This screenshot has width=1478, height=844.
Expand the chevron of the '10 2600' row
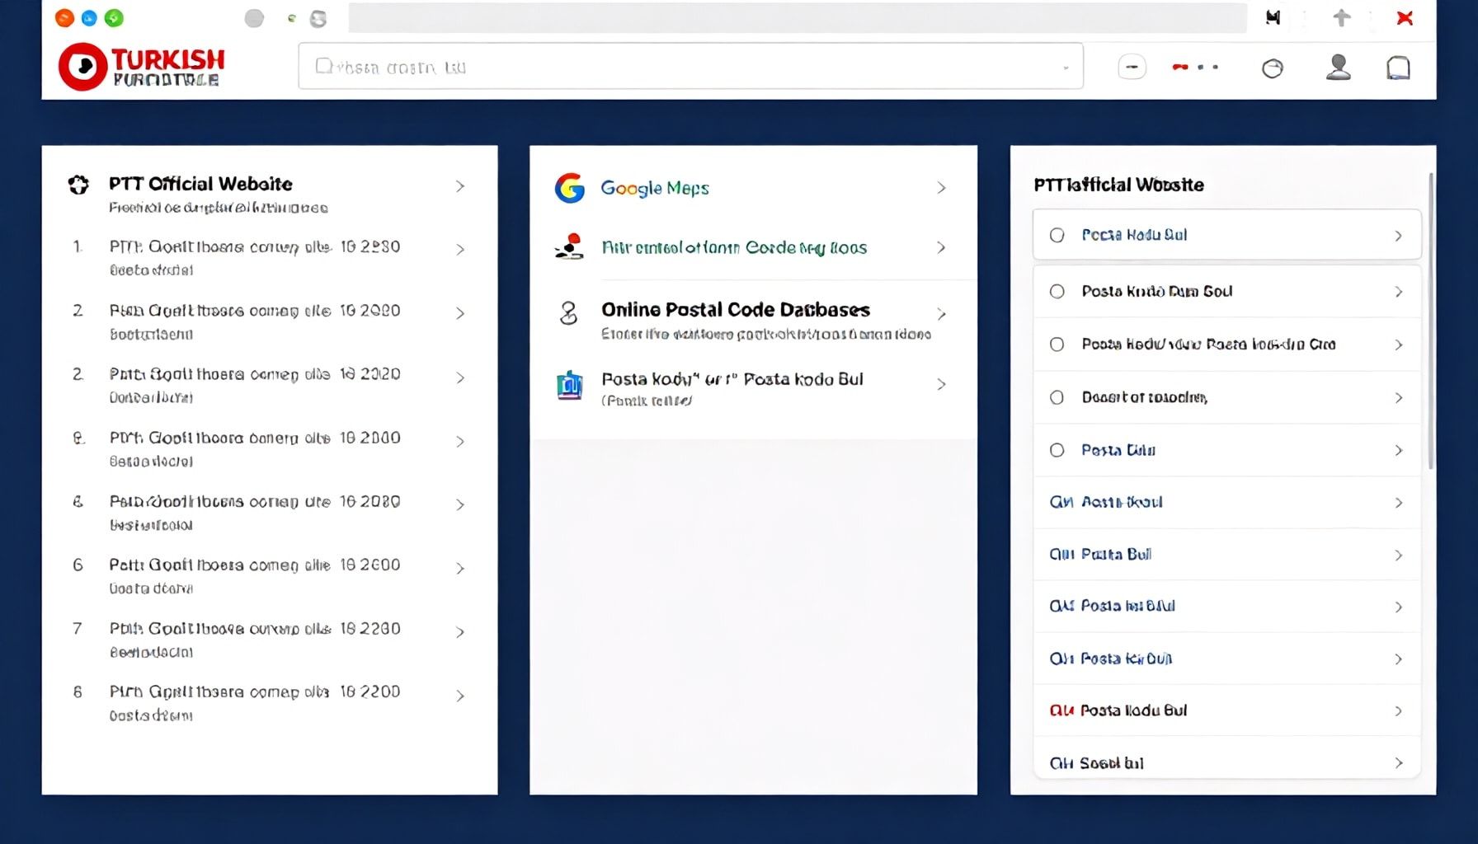[460, 568]
